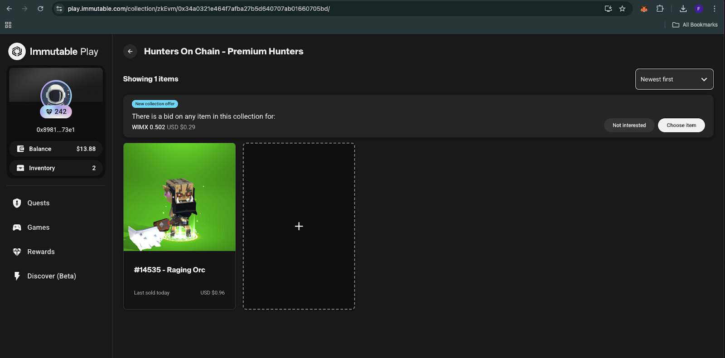This screenshot has height=358, width=725.
Task: Click #14535 - Raging Orc title
Action: (169, 270)
